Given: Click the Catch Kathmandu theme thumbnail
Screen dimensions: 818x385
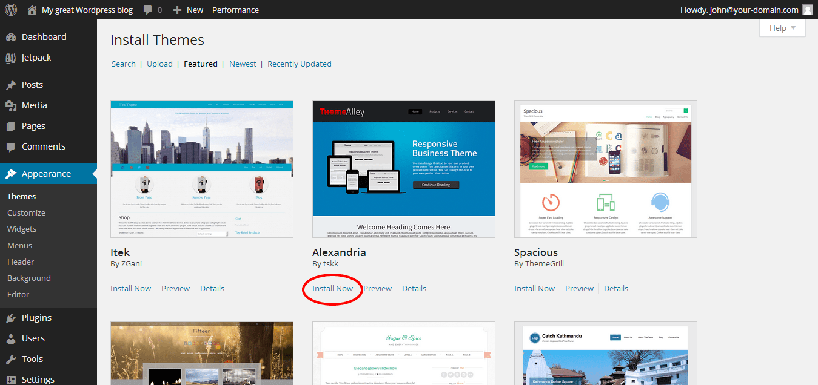Looking at the screenshot, I should (606, 354).
